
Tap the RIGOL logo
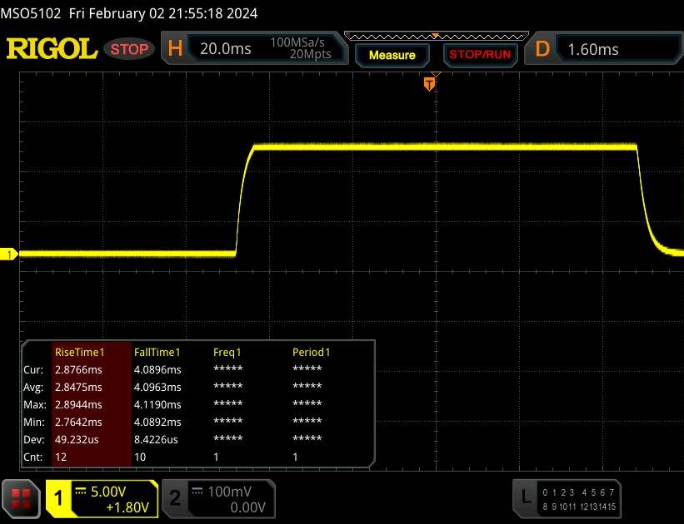(52, 49)
